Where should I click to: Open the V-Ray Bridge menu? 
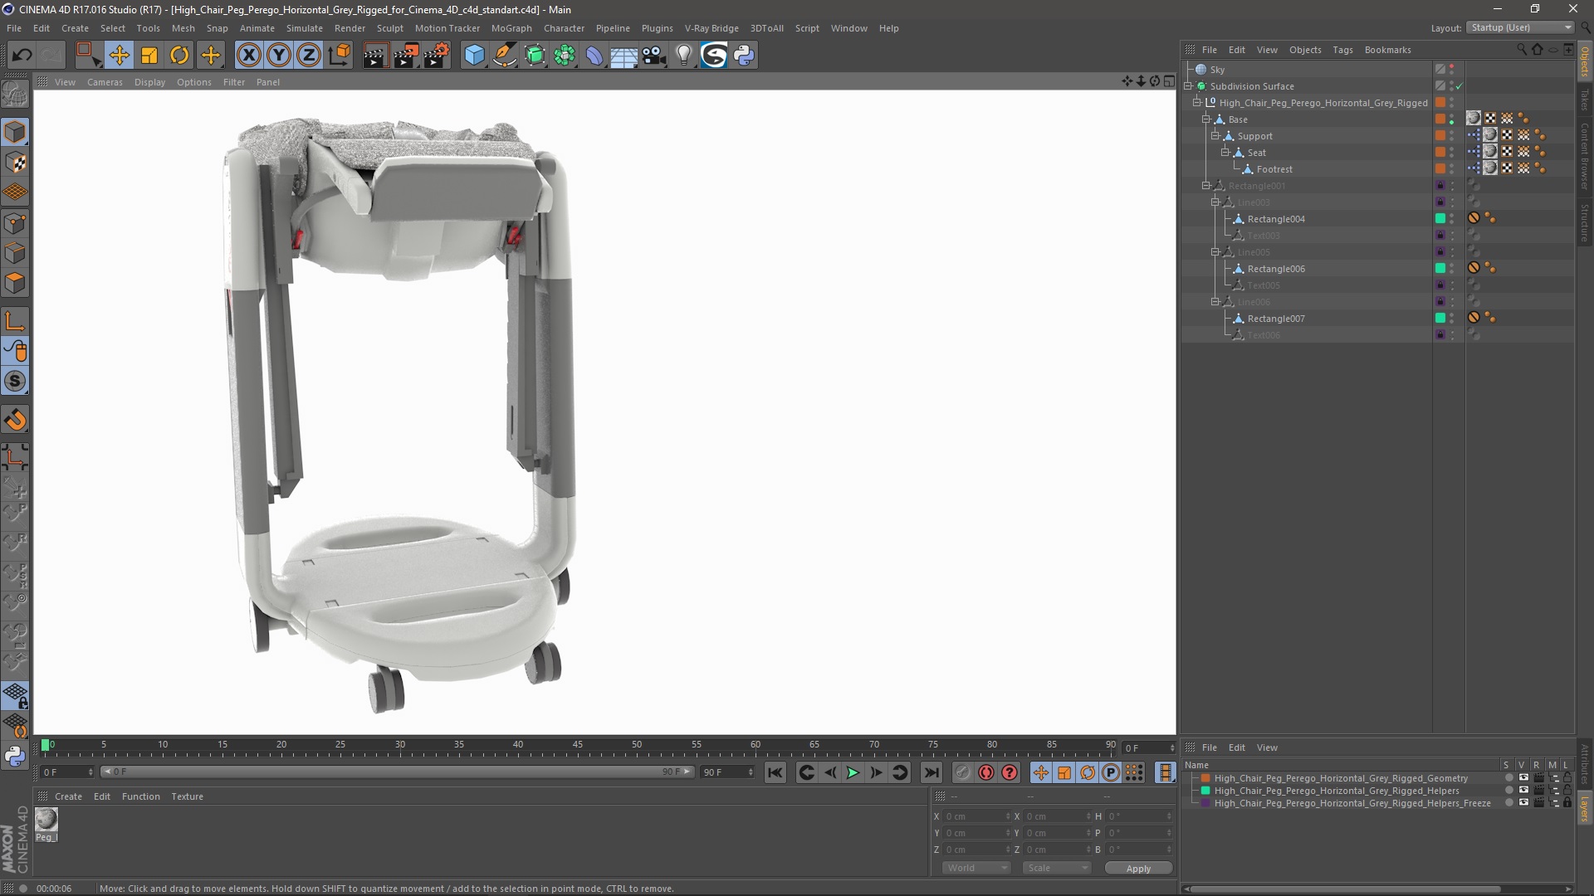[711, 28]
